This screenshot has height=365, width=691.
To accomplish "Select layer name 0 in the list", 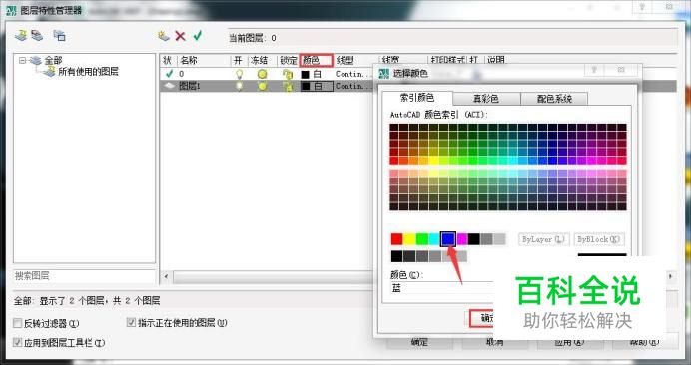I will 181,74.
